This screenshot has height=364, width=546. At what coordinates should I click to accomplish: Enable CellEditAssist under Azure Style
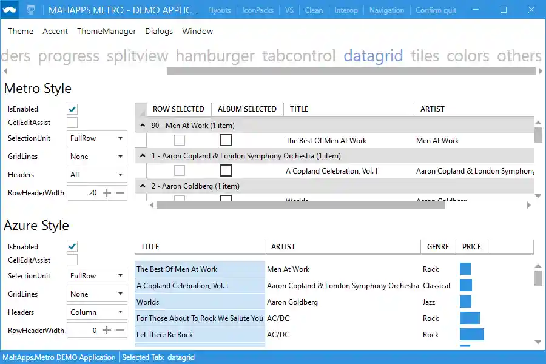coord(72,260)
